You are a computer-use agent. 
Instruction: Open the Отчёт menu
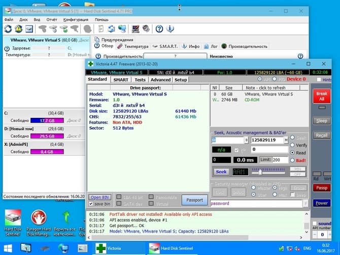click(x=52, y=19)
